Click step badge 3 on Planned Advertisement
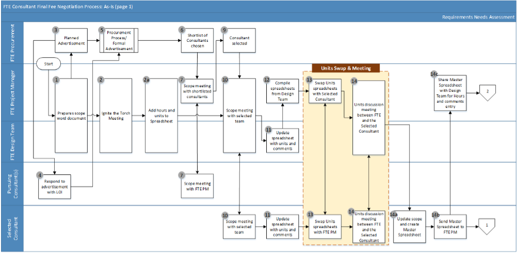Viewport: 519px width, 253px height. point(56,30)
